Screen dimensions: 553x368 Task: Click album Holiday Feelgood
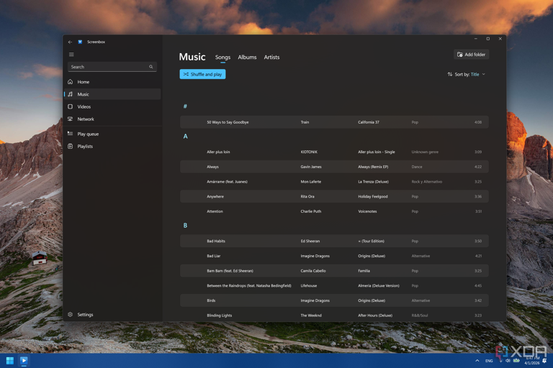373,196
